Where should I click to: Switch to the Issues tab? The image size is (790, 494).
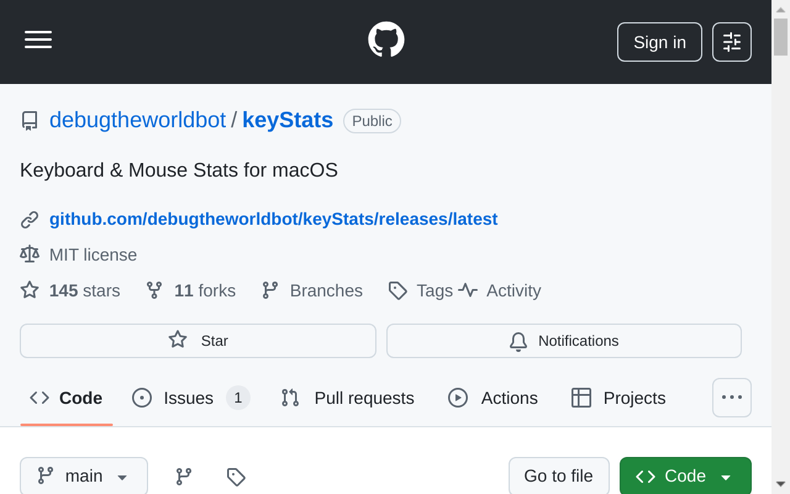point(188,398)
